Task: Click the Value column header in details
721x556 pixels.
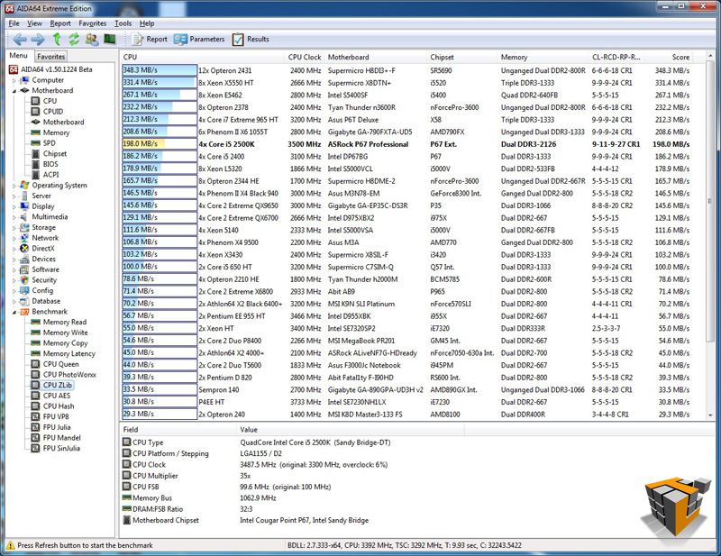Action: point(350,430)
